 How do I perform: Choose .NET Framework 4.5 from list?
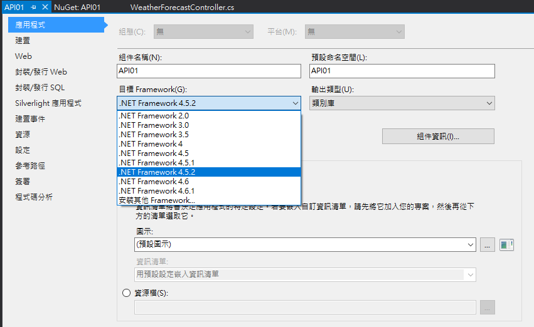pos(209,153)
